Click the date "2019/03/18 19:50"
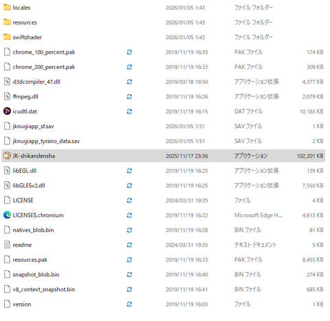This screenshot has width=330, height=321. coord(187,82)
